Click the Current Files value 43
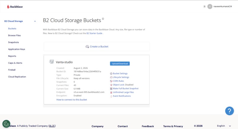 tap(75, 85)
